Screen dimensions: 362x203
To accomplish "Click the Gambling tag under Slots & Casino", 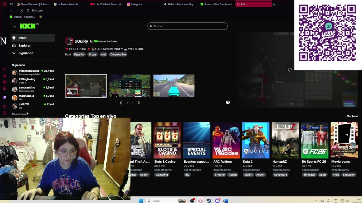I will pos(162,175).
